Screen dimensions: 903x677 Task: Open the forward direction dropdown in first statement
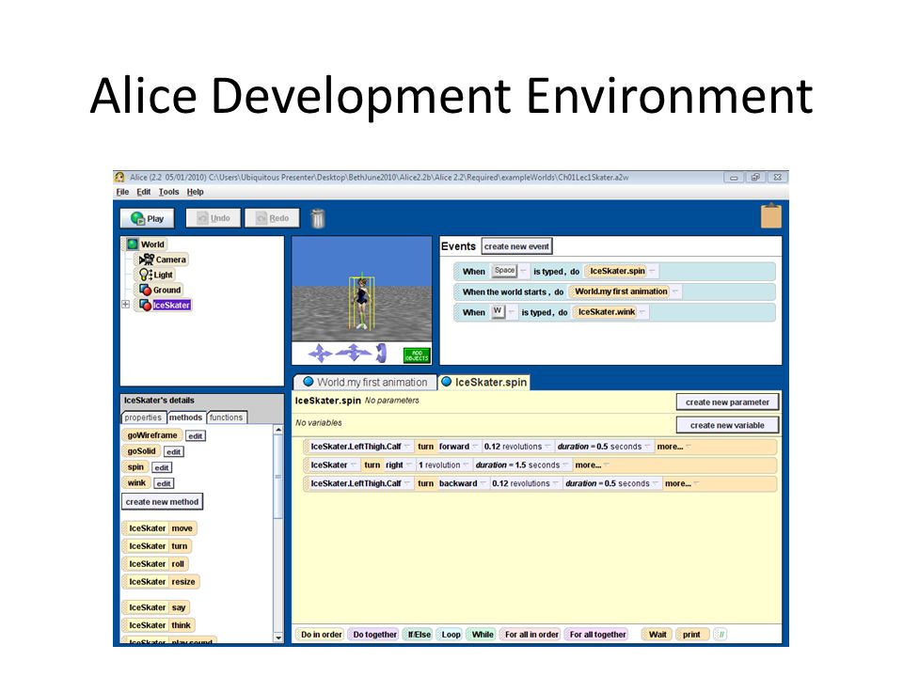[x=458, y=446]
